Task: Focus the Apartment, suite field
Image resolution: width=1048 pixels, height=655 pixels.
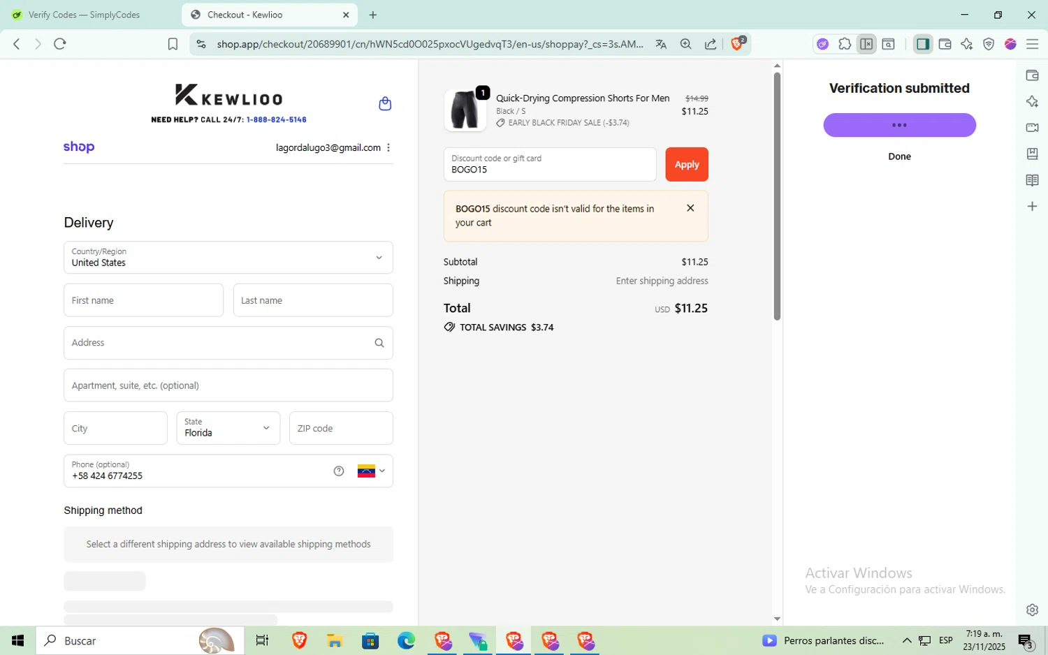Action: (x=228, y=385)
